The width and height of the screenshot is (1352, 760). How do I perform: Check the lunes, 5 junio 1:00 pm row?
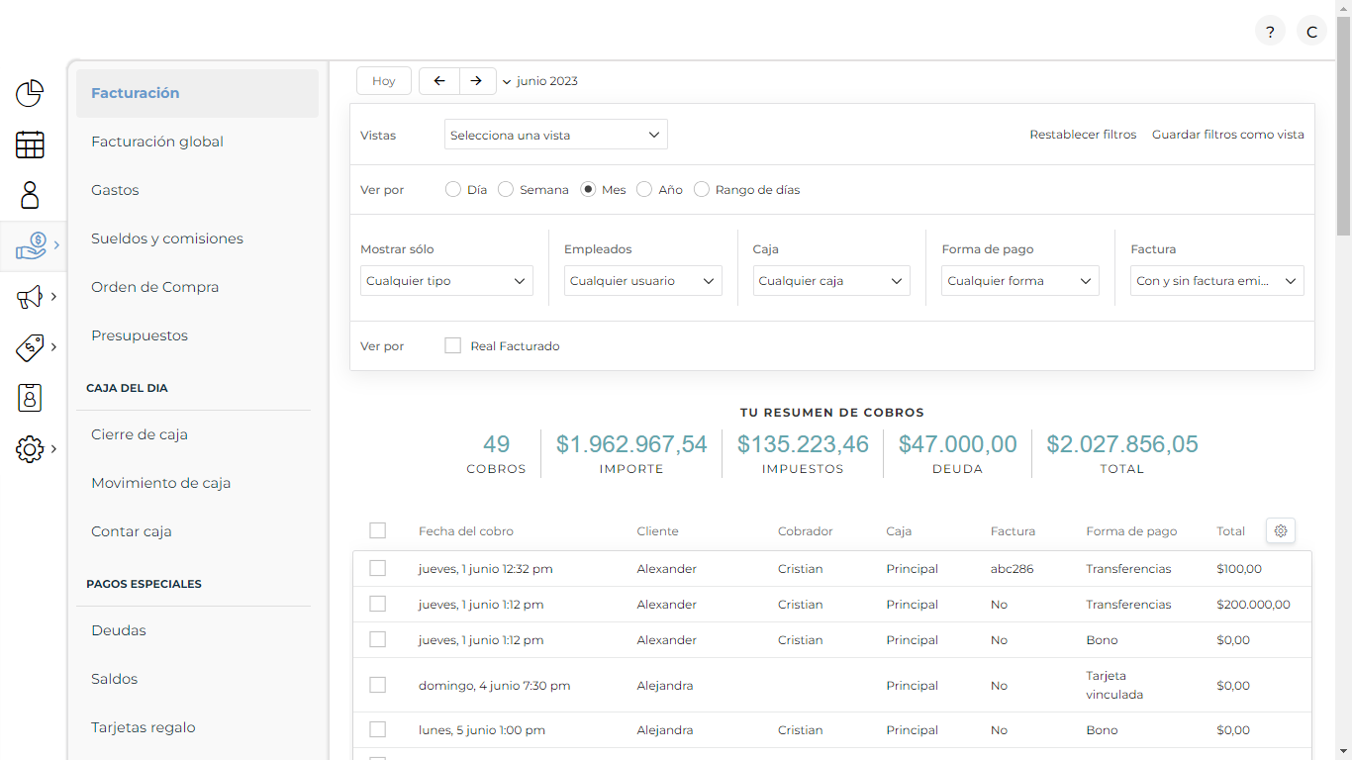pyautogui.click(x=377, y=729)
